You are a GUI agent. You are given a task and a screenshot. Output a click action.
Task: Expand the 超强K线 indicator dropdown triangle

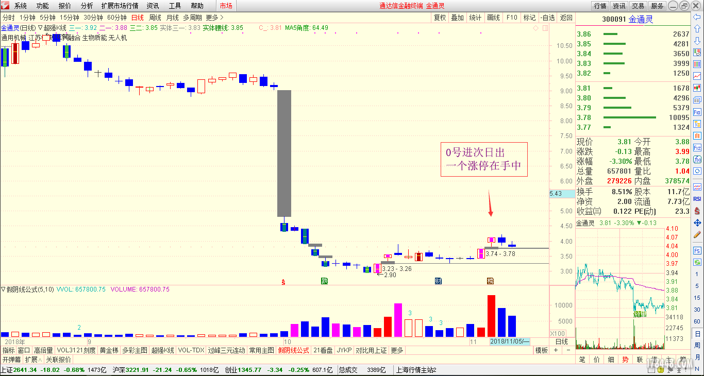(40, 28)
